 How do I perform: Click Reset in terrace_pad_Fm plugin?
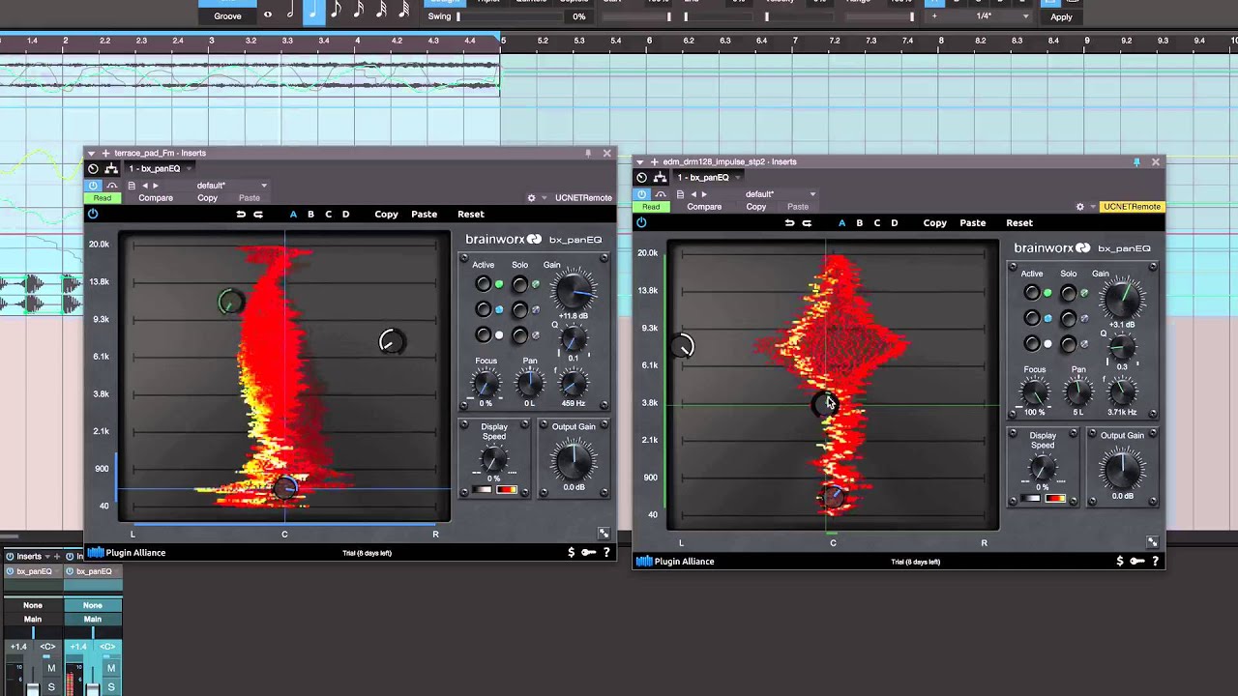click(471, 214)
